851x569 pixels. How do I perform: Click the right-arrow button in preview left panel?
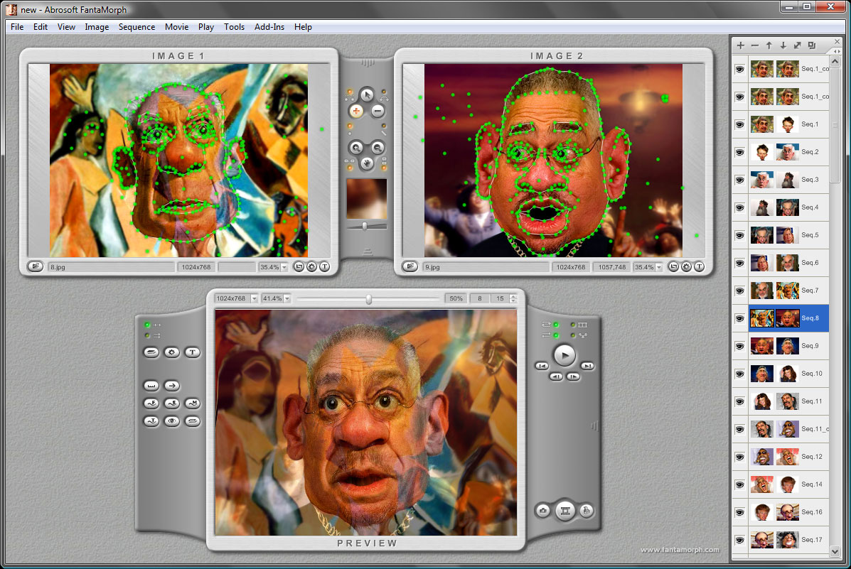(172, 386)
